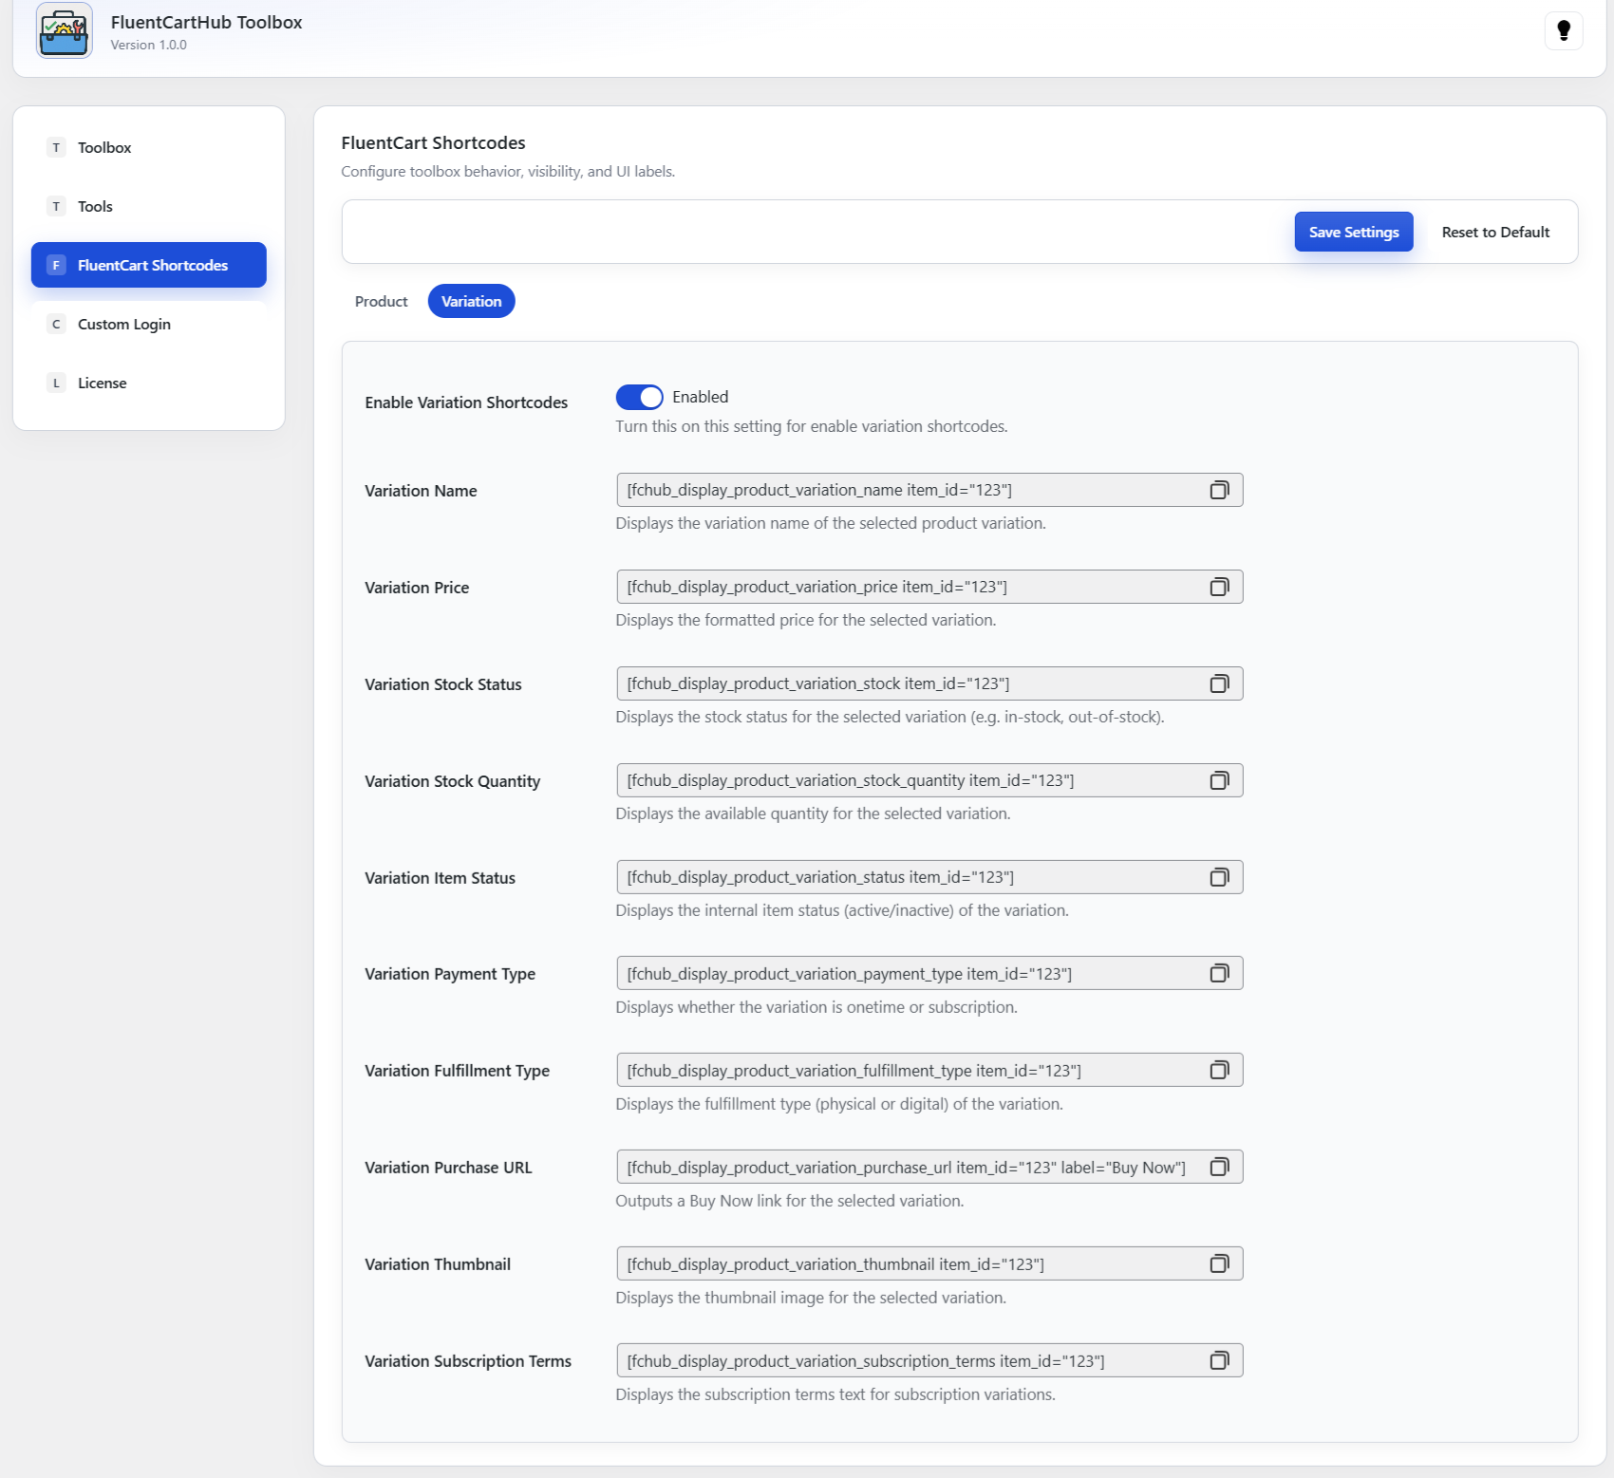Copy the Variation Stock Quantity shortcode
This screenshot has width=1614, height=1478.
[x=1219, y=780]
